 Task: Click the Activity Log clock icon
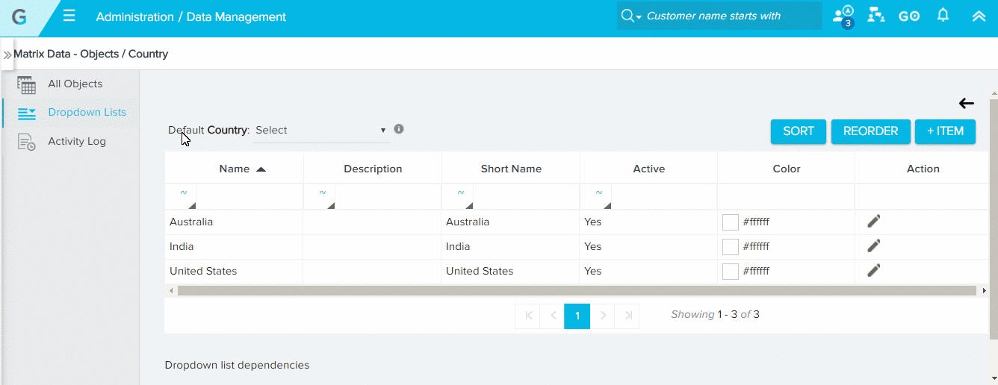pyautogui.click(x=27, y=143)
